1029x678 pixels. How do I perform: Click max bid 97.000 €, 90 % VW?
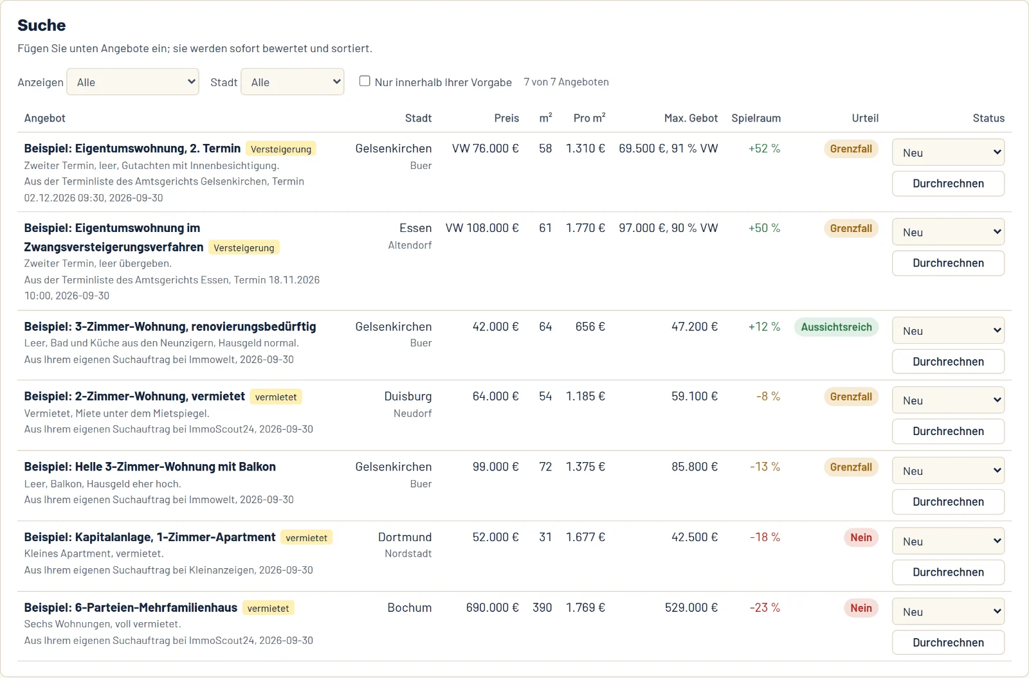(669, 228)
